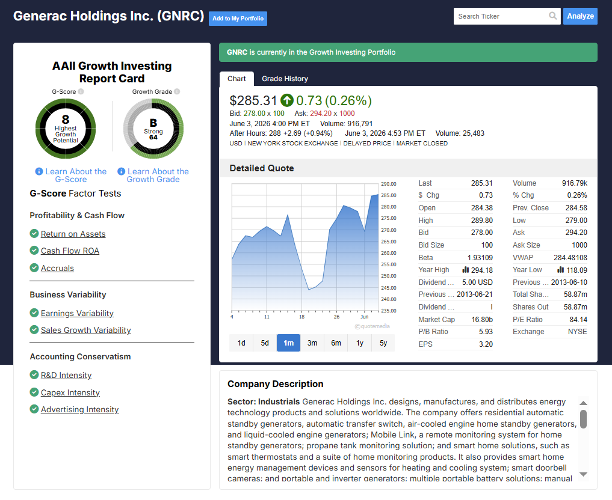Click the Growth Grade B donut gauge

(153, 129)
